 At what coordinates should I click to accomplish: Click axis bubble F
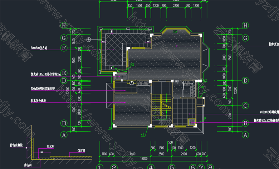coord(64,48)
